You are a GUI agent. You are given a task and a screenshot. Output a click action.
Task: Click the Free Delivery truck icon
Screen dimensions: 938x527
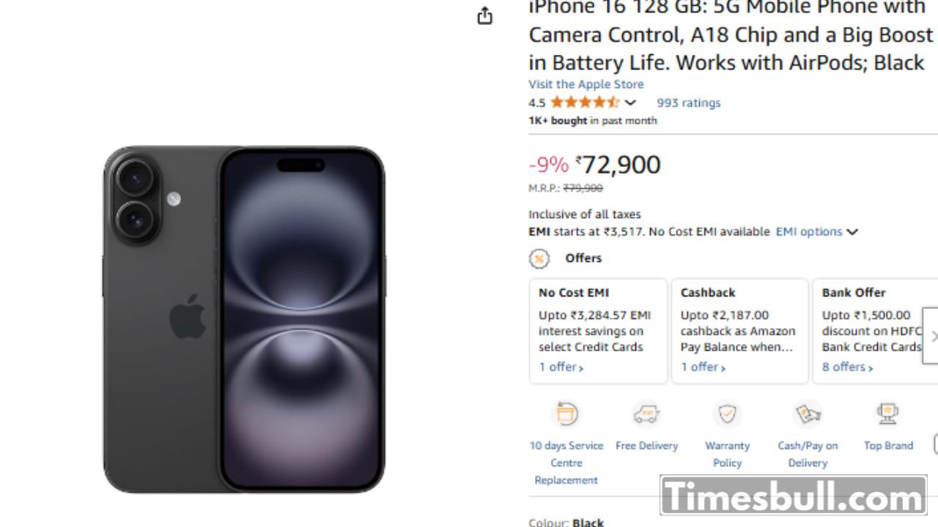[x=646, y=414]
